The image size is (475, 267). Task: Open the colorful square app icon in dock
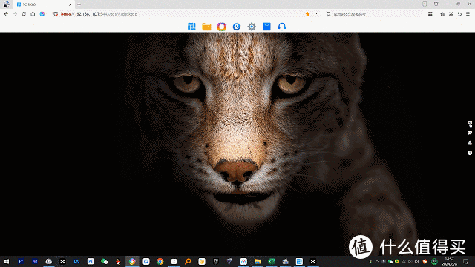coord(221,27)
